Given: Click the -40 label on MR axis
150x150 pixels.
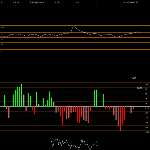Looking at the screenshot, I should click(x=146, y=118).
